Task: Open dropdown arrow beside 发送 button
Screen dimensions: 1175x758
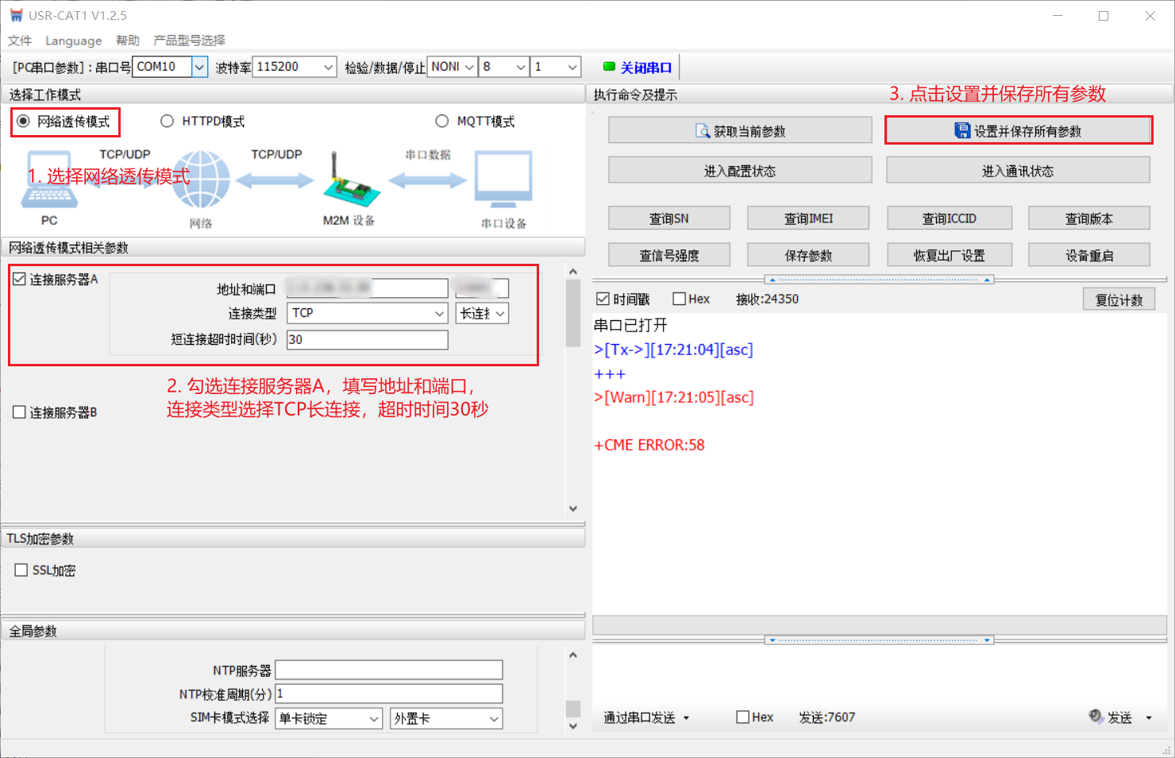Action: click(x=1149, y=717)
